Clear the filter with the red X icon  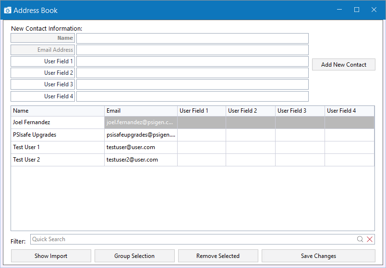click(370, 239)
